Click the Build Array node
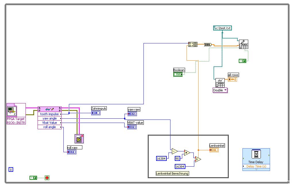This screenshot has height=185, width=295. tap(193, 45)
